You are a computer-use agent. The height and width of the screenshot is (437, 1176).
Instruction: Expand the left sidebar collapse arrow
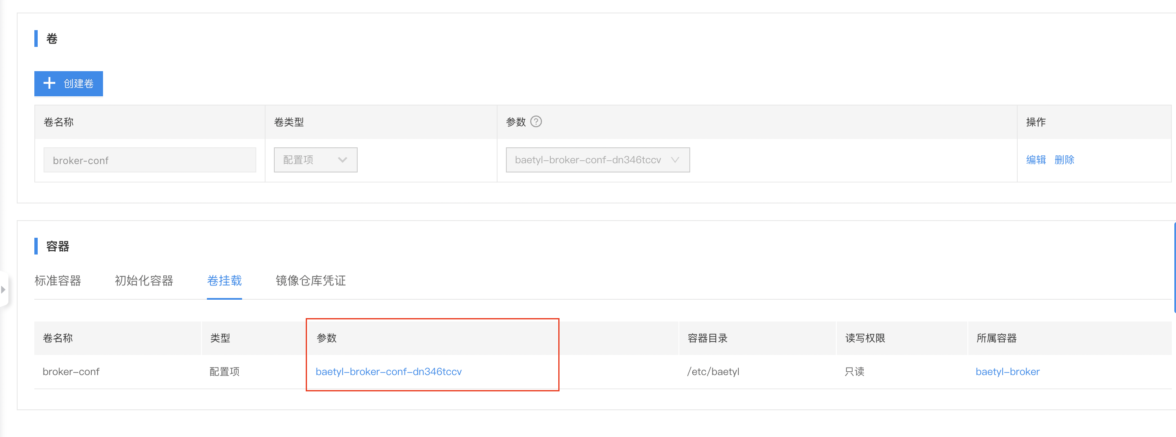[x=3, y=290]
